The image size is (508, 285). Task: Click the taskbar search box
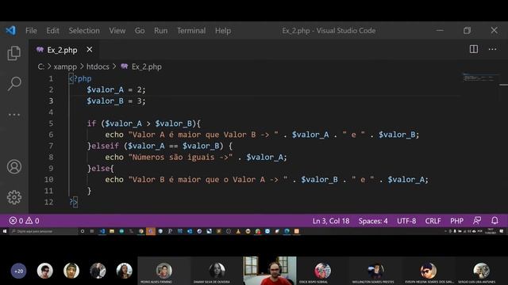(x=44, y=231)
